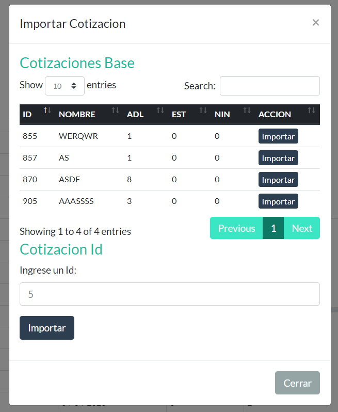Select the WERQWR name cell
This screenshot has width=338, height=412.
tap(78, 136)
